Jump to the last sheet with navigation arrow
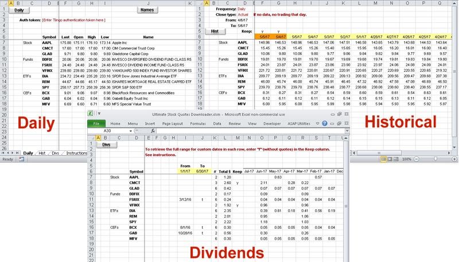 coord(17,153)
